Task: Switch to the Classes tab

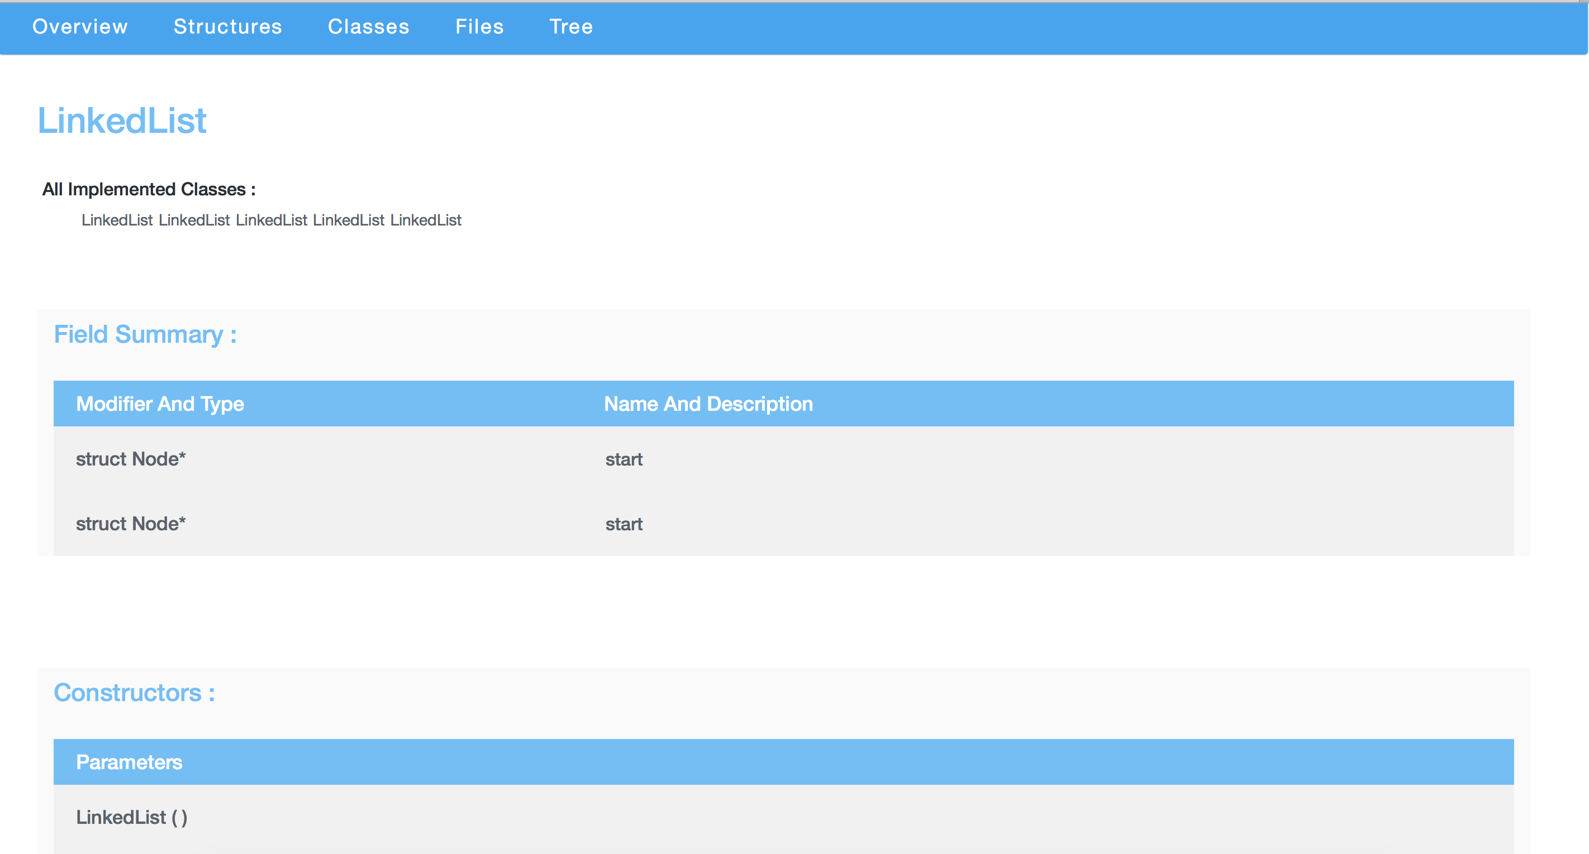Action: (x=368, y=26)
